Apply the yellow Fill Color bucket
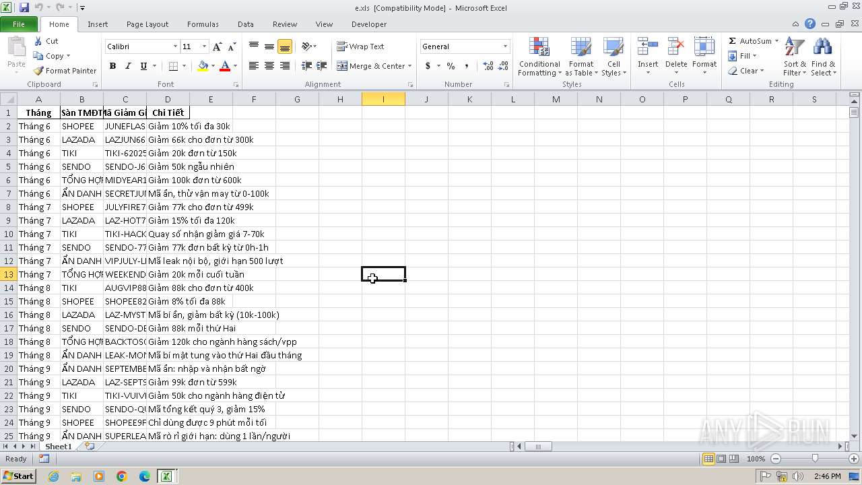 (x=203, y=66)
